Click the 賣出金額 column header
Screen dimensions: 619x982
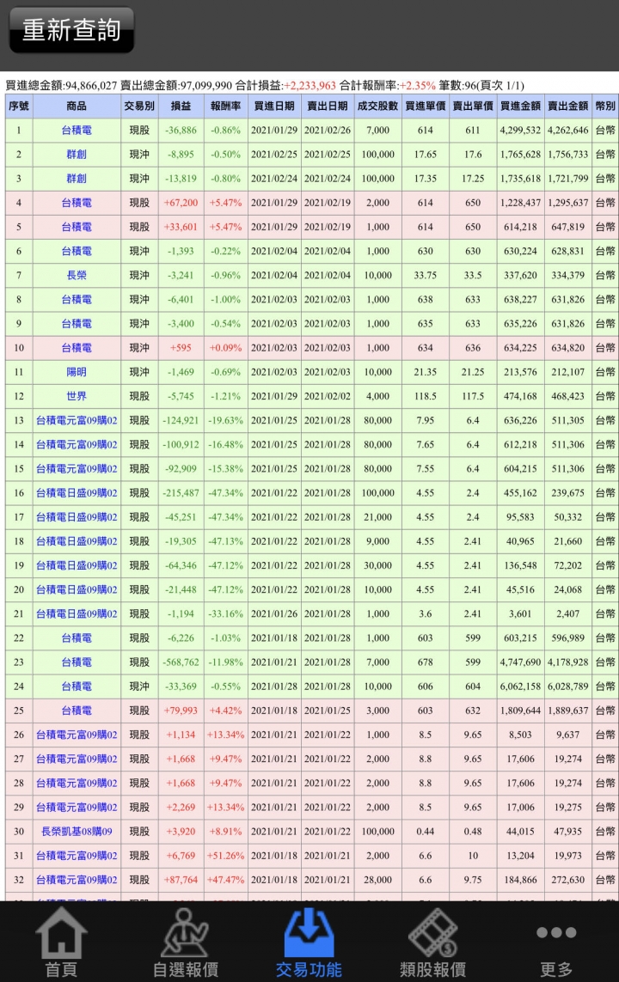click(x=567, y=106)
